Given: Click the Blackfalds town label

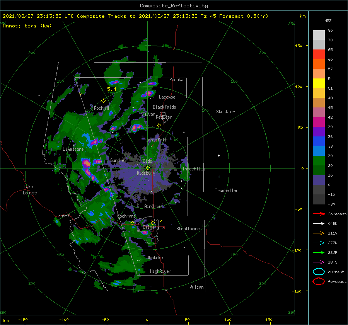Looking at the screenshot, I should pyautogui.click(x=164, y=107).
